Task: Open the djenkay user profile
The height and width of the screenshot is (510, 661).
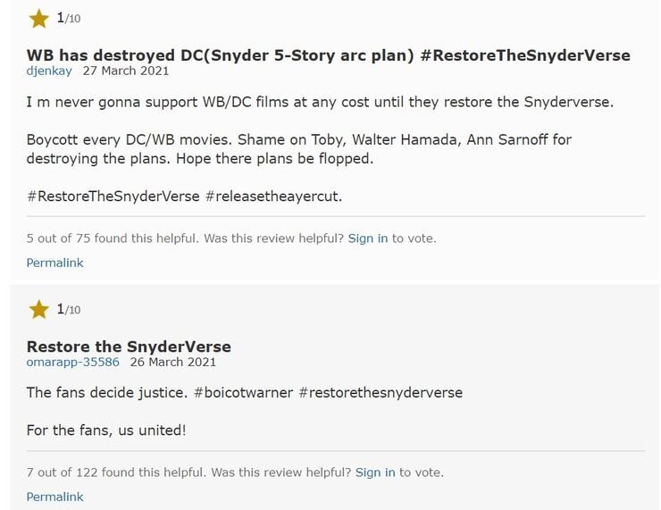Action: (x=50, y=71)
